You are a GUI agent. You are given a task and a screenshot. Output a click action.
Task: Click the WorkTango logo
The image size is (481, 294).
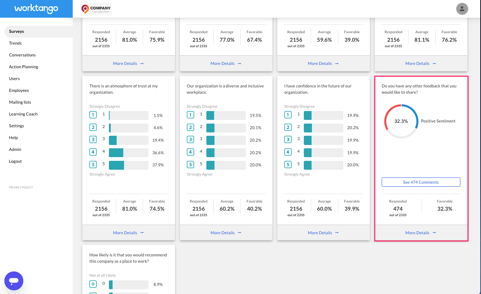click(x=36, y=8)
